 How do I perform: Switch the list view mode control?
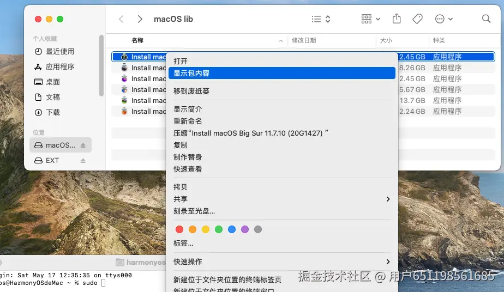[321, 19]
